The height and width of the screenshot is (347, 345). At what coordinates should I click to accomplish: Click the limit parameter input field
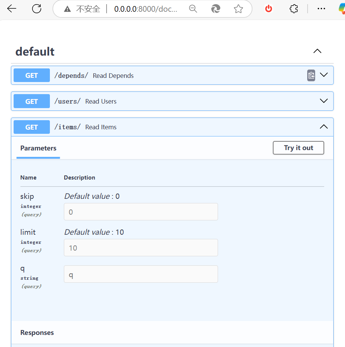[x=141, y=248]
